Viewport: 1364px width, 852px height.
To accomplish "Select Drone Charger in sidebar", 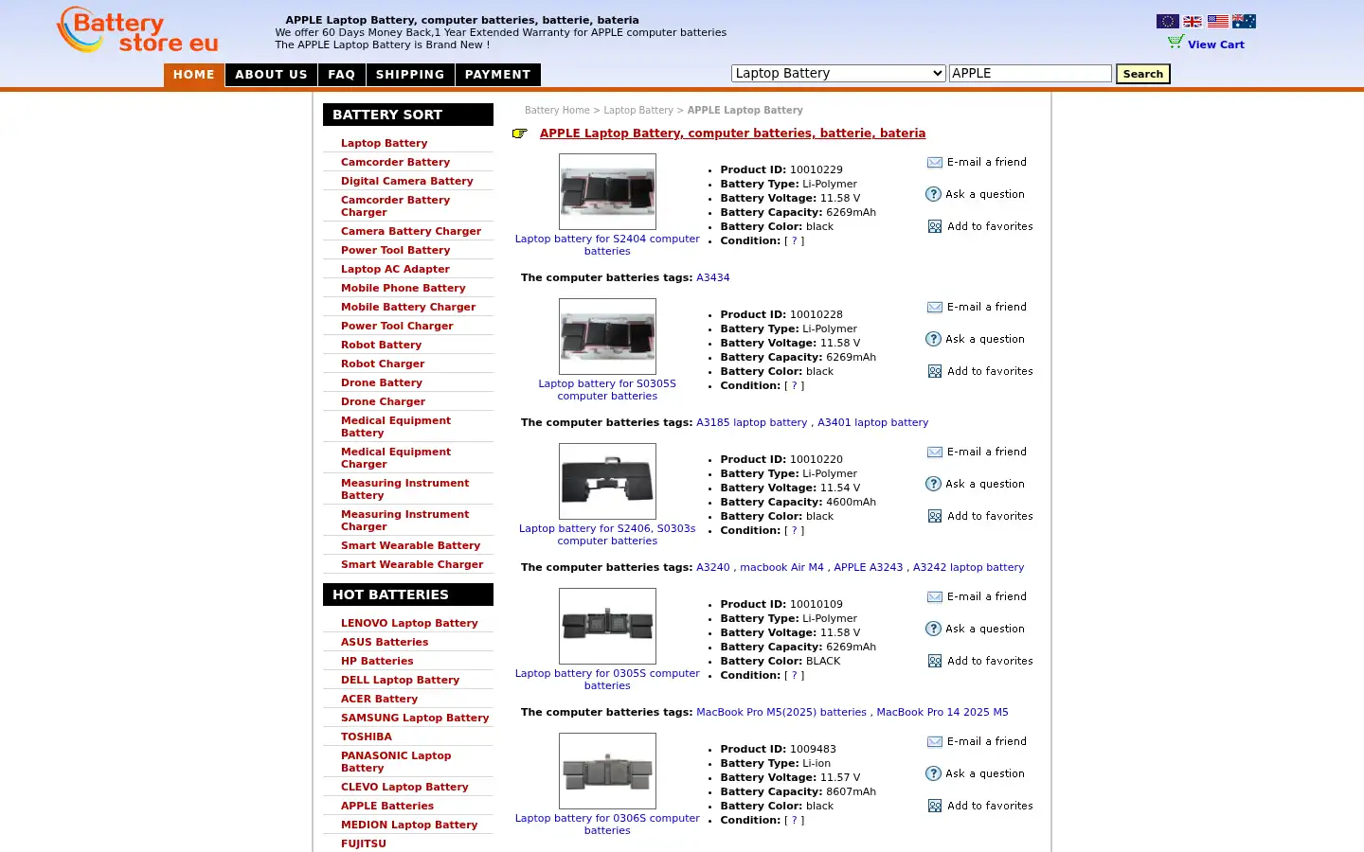I will (x=383, y=402).
